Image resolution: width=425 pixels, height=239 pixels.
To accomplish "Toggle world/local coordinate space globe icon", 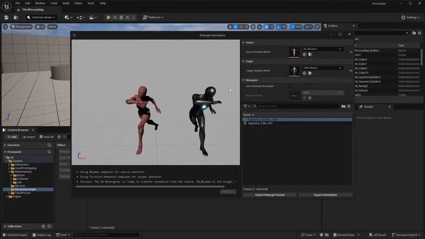I will (253, 27).
